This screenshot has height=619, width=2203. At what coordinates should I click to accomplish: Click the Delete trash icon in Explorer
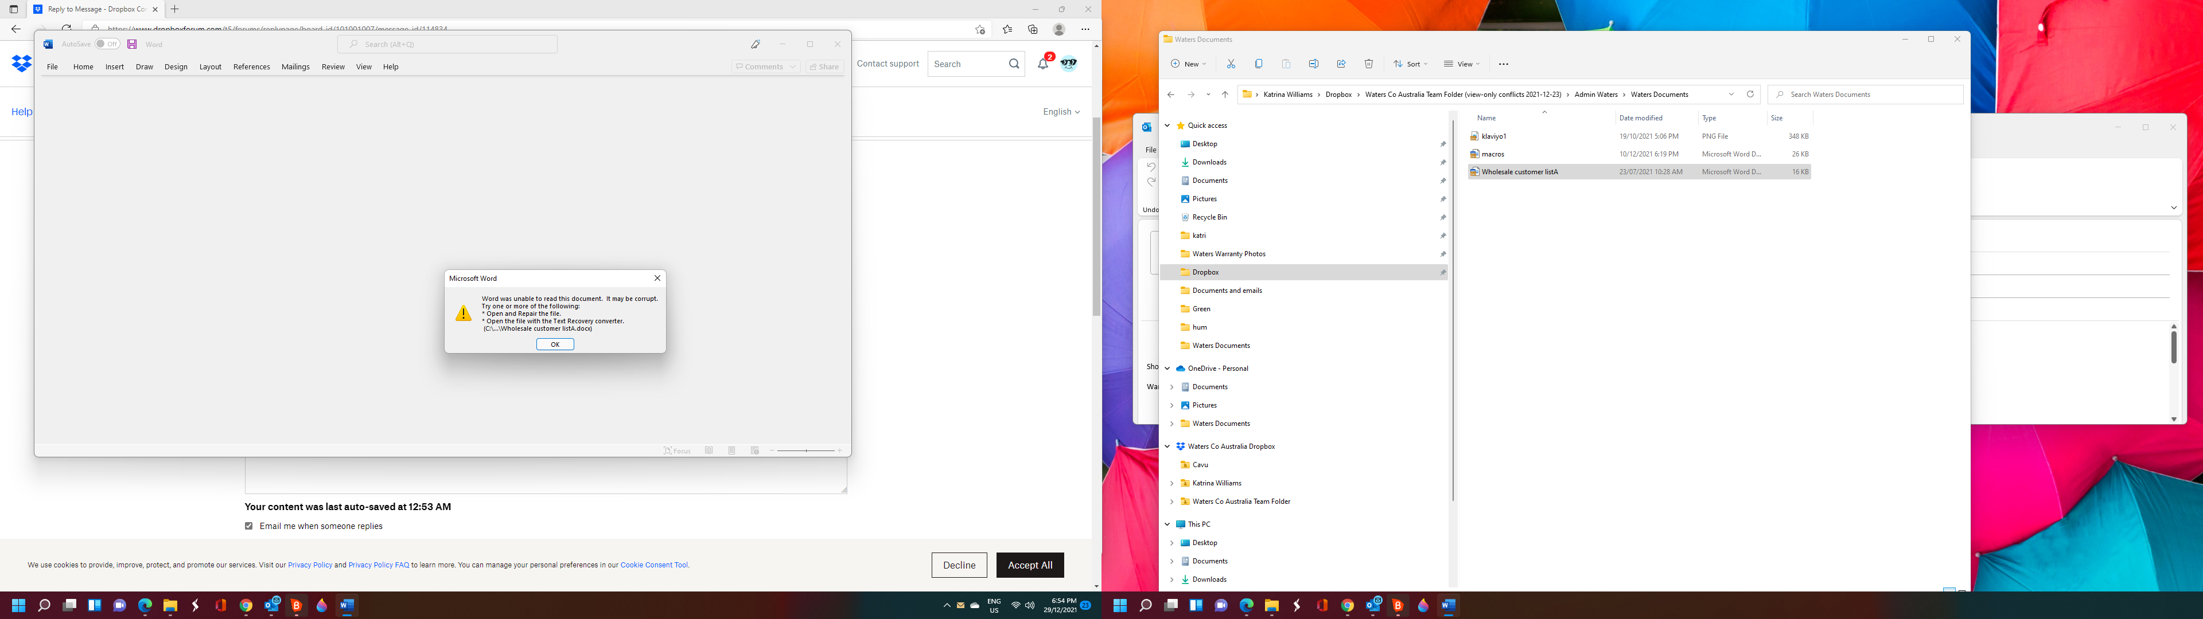1368,64
